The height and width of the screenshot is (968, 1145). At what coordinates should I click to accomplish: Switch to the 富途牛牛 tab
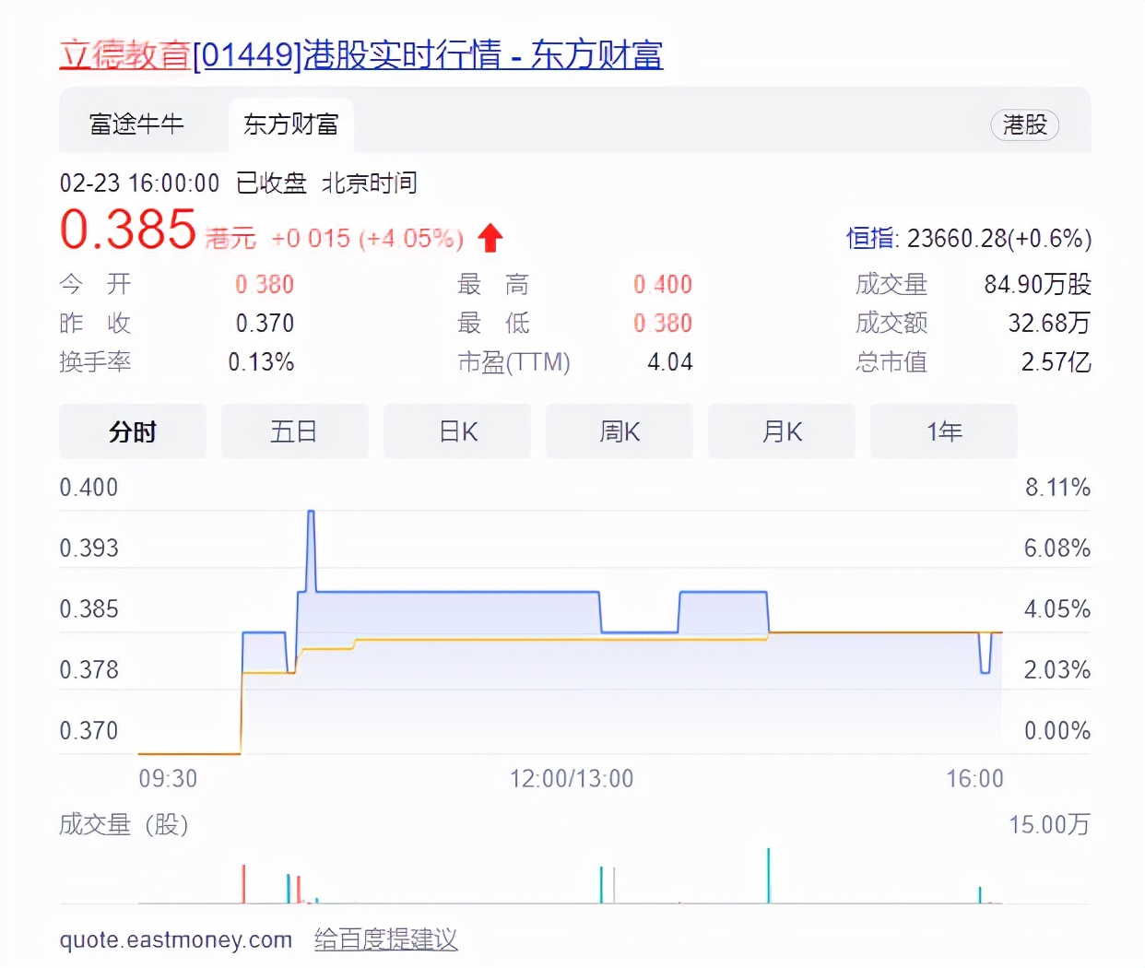[x=136, y=124]
